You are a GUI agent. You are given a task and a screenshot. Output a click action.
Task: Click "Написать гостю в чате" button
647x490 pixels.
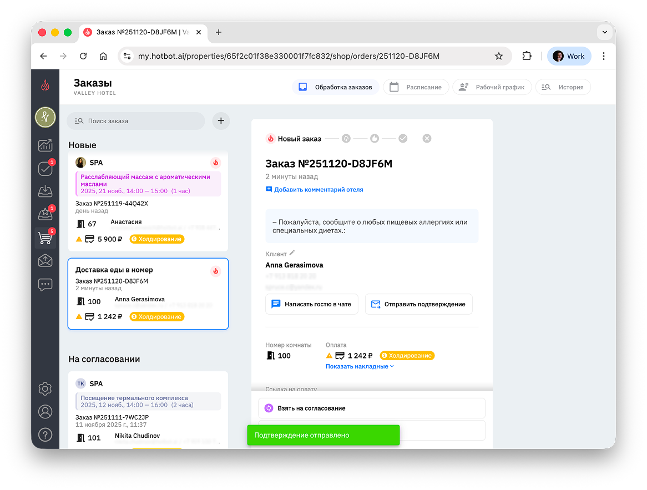tap(311, 304)
